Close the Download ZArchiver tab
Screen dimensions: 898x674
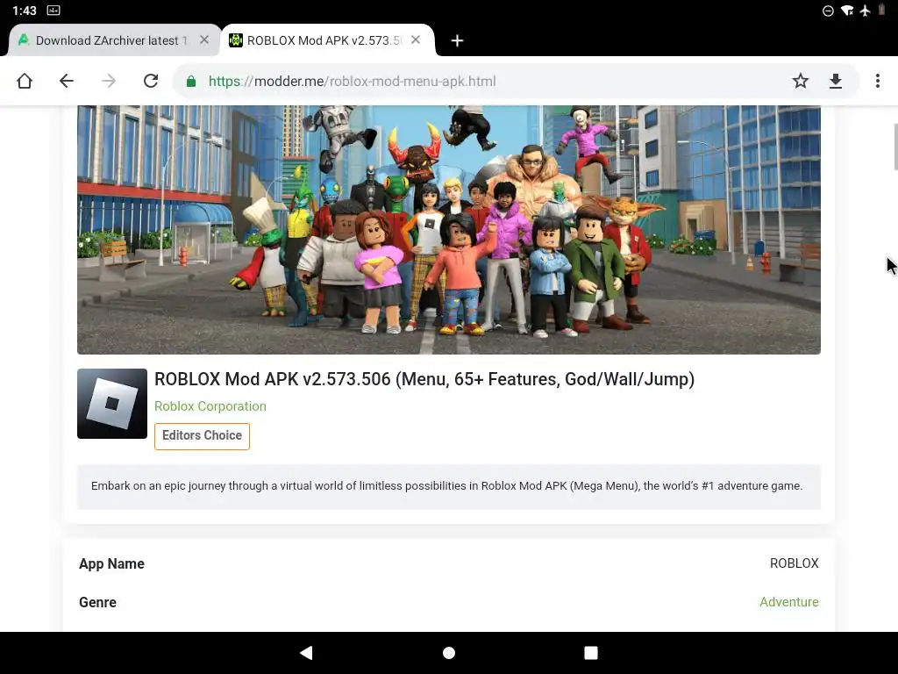click(x=203, y=40)
